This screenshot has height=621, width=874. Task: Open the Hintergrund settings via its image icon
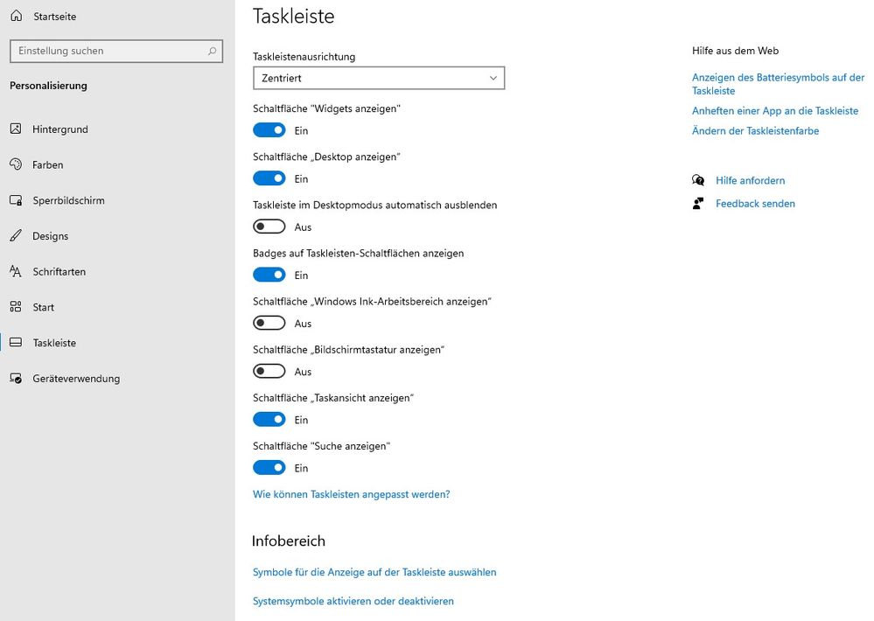pyautogui.click(x=16, y=129)
